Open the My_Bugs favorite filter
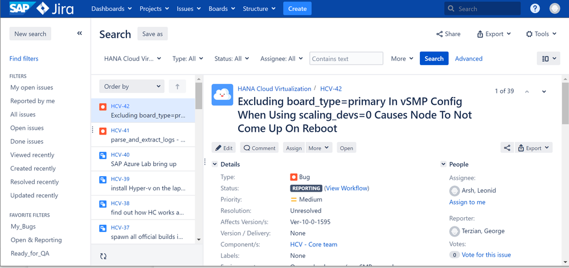The height and width of the screenshot is (268, 569). (23, 226)
